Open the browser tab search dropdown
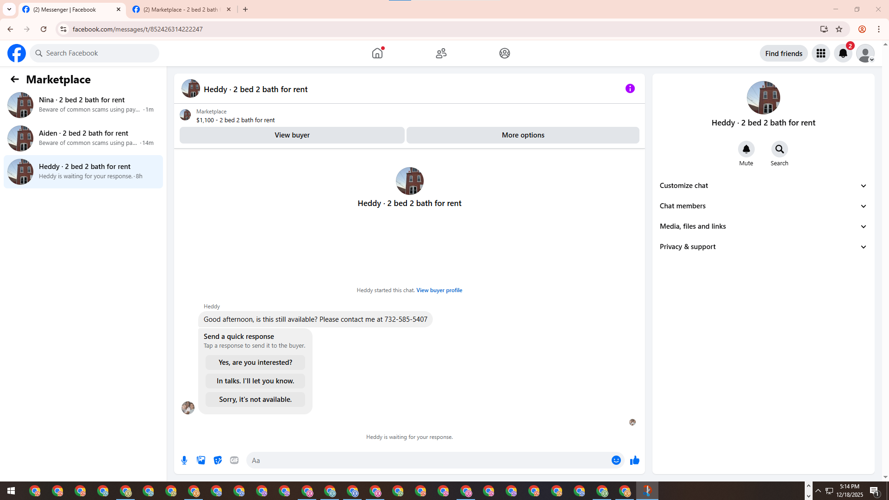The width and height of the screenshot is (889, 500). pos(9,9)
